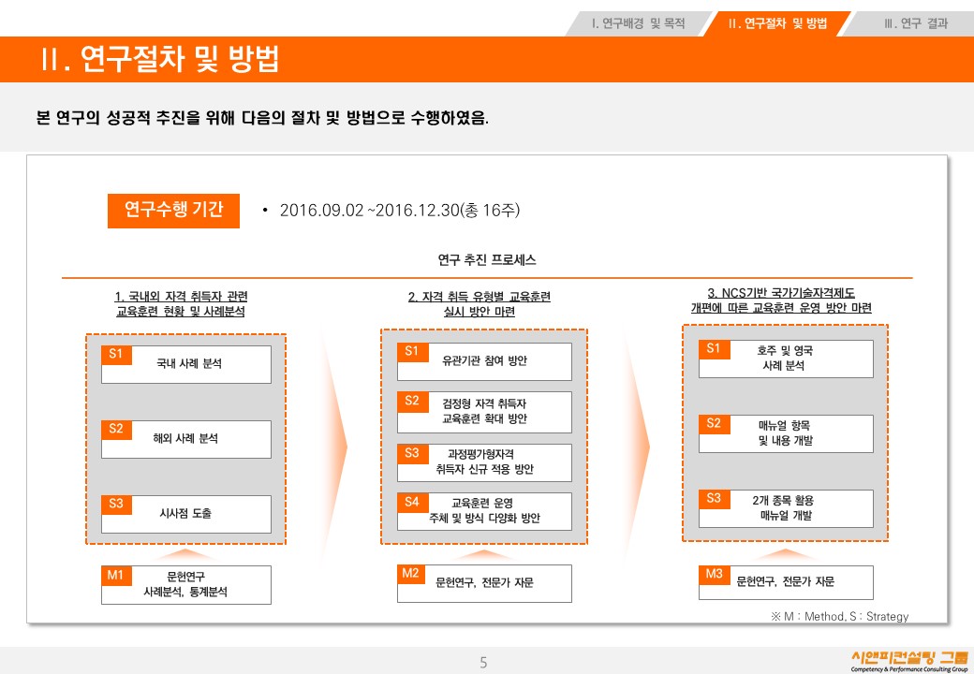Click heading '2. 자격 취득 유형별 교육훈련 실시 방안 마련'
Image resolution: width=974 pixels, height=674 pixels.
coord(479,304)
